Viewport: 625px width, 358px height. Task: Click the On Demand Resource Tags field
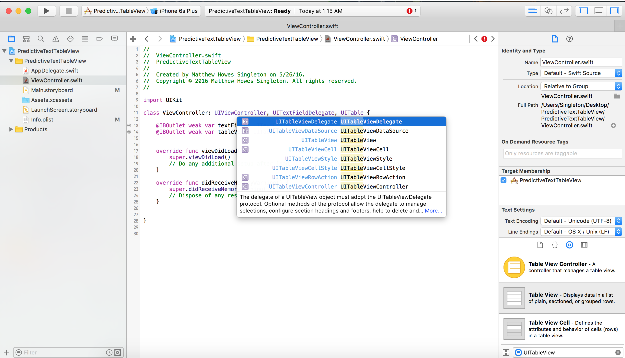coord(562,153)
